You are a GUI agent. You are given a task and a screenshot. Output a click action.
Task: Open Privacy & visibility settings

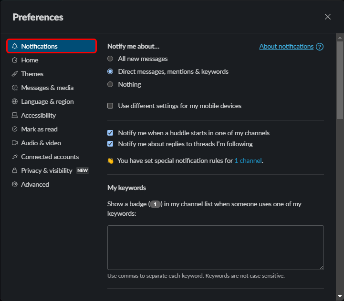click(x=52, y=171)
